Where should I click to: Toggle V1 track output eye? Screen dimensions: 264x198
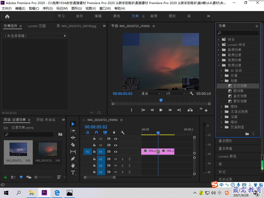pos(115,152)
